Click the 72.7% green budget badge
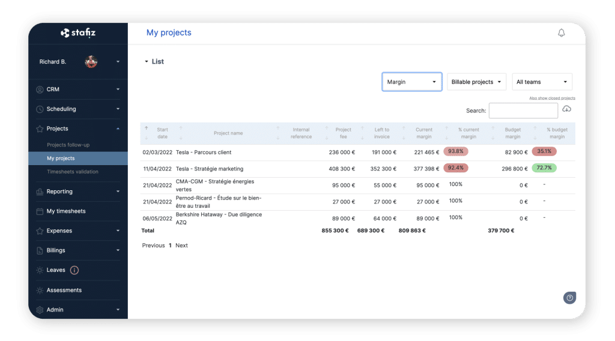Image resolution: width=615 pixels, height=341 pixels. (x=544, y=167)
